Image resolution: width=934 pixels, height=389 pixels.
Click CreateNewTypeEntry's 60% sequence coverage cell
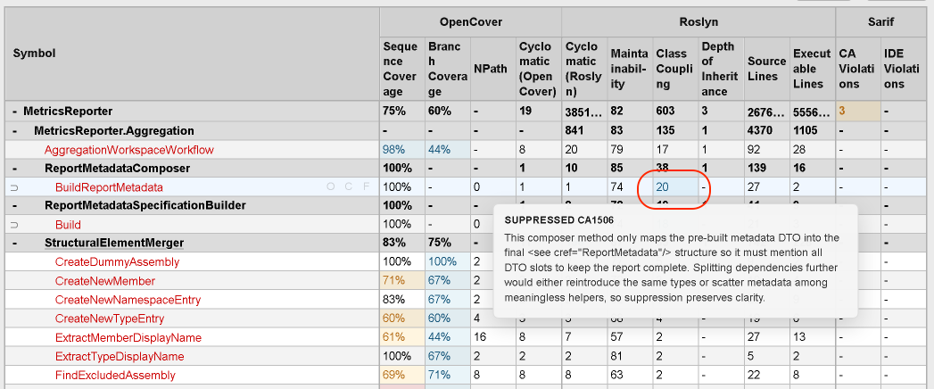point(401,319)
